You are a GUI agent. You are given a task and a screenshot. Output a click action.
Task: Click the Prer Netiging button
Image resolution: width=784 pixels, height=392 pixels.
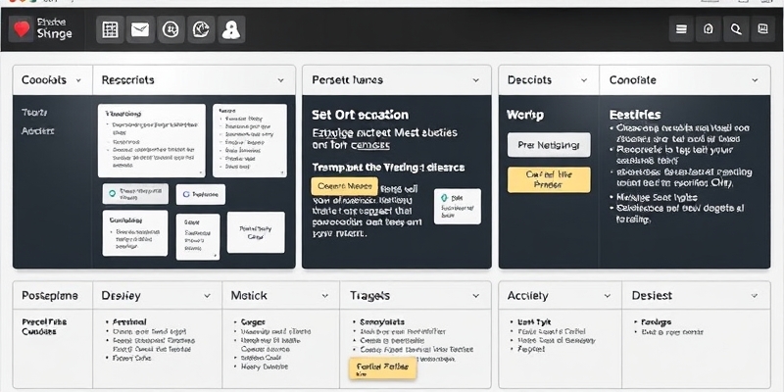pyautogui.click(x=549, y=145)
